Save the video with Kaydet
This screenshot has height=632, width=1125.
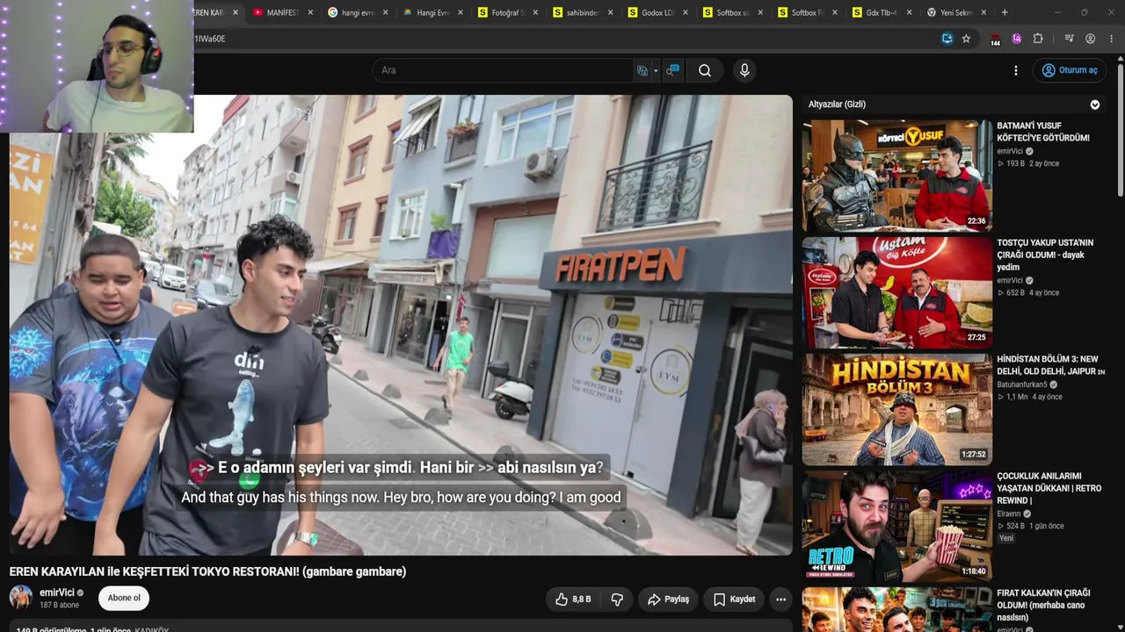tap(734, 600)
